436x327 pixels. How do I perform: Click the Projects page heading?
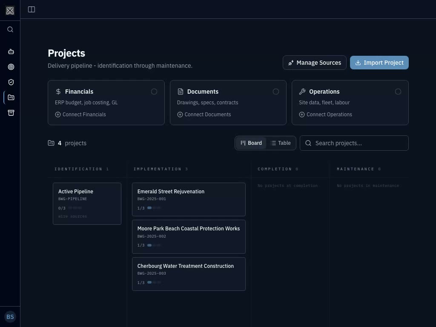coord(66,53)
